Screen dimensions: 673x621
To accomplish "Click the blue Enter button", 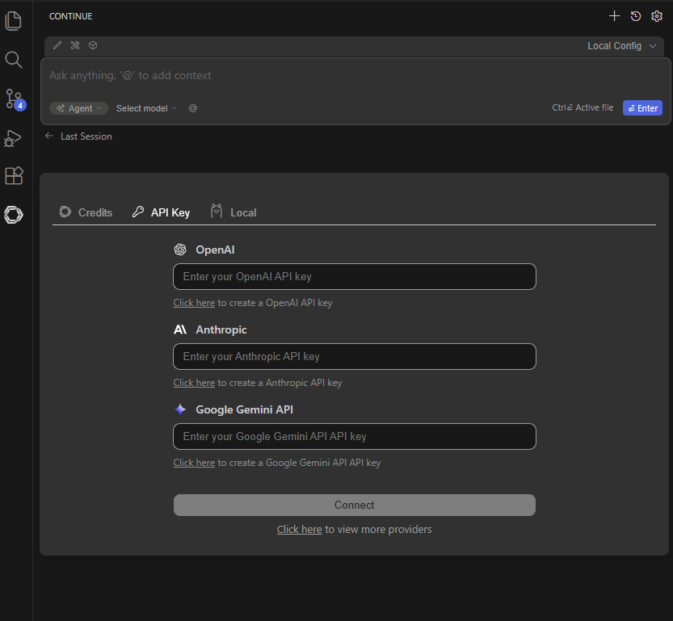I will click(x=642, y=108).
